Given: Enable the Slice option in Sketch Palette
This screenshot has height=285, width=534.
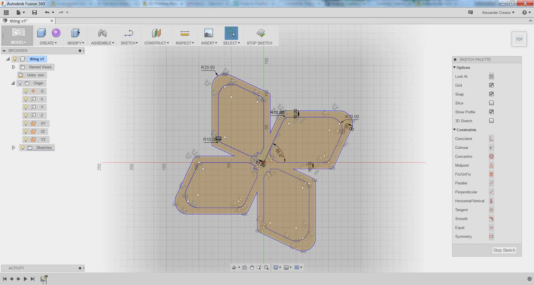Looking at the screenshot, I should coord(491,103).
